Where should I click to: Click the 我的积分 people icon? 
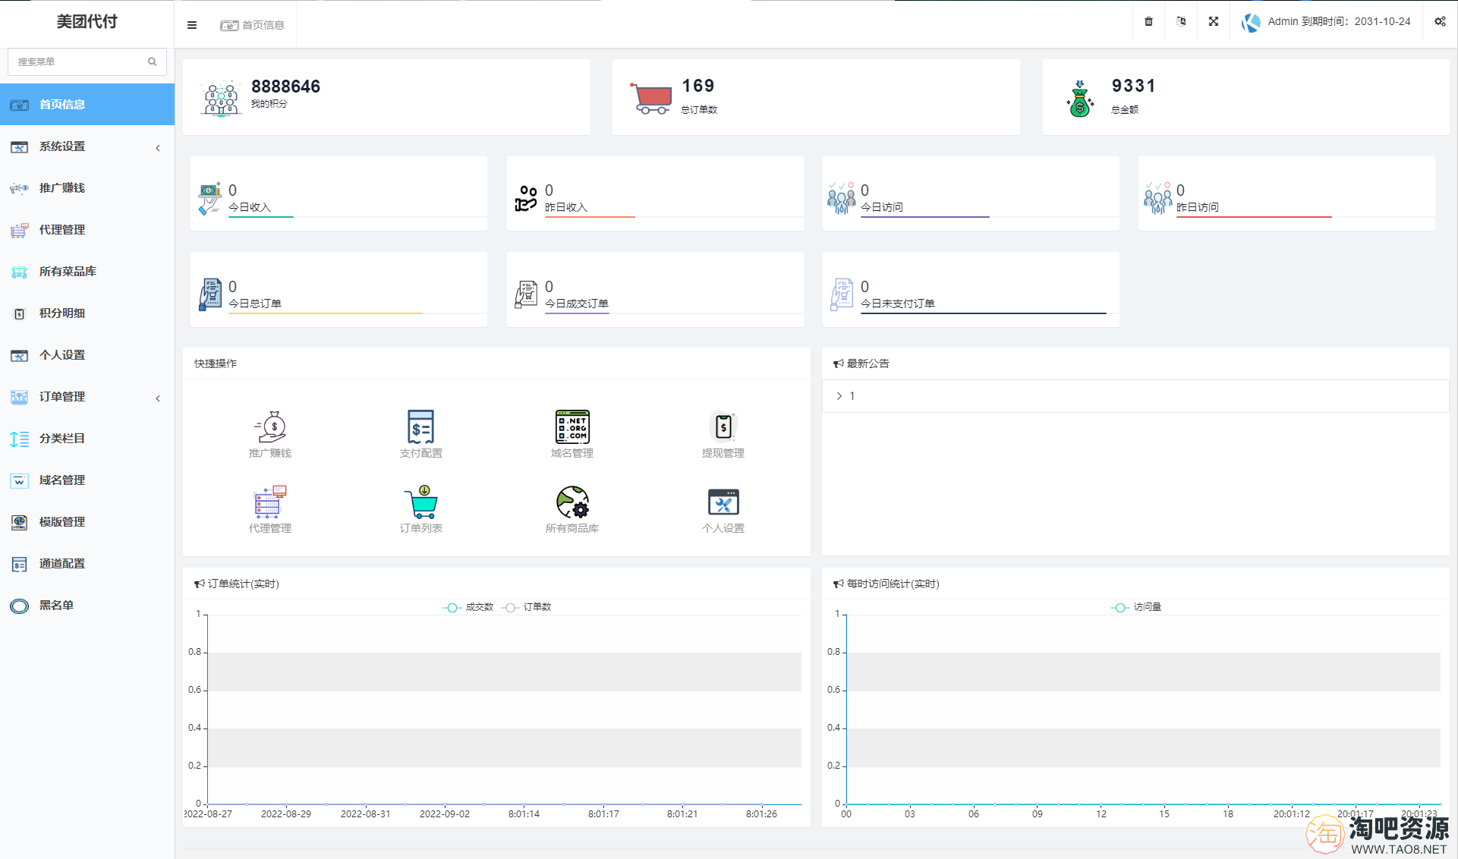(x=221, y=99)
